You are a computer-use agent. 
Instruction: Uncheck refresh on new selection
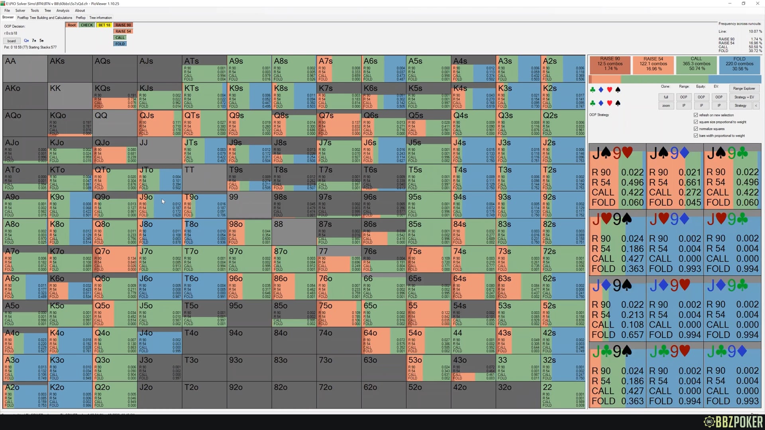(696, 115)
